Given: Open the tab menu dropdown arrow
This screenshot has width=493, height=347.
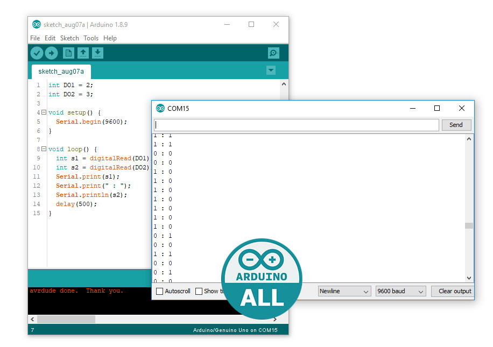Looking at the screenshot, I should click(271, 70).
